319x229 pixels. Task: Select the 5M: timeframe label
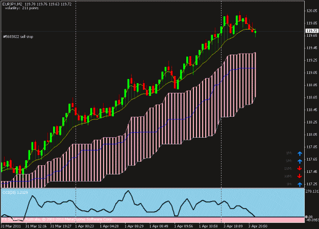click(289, 161)
